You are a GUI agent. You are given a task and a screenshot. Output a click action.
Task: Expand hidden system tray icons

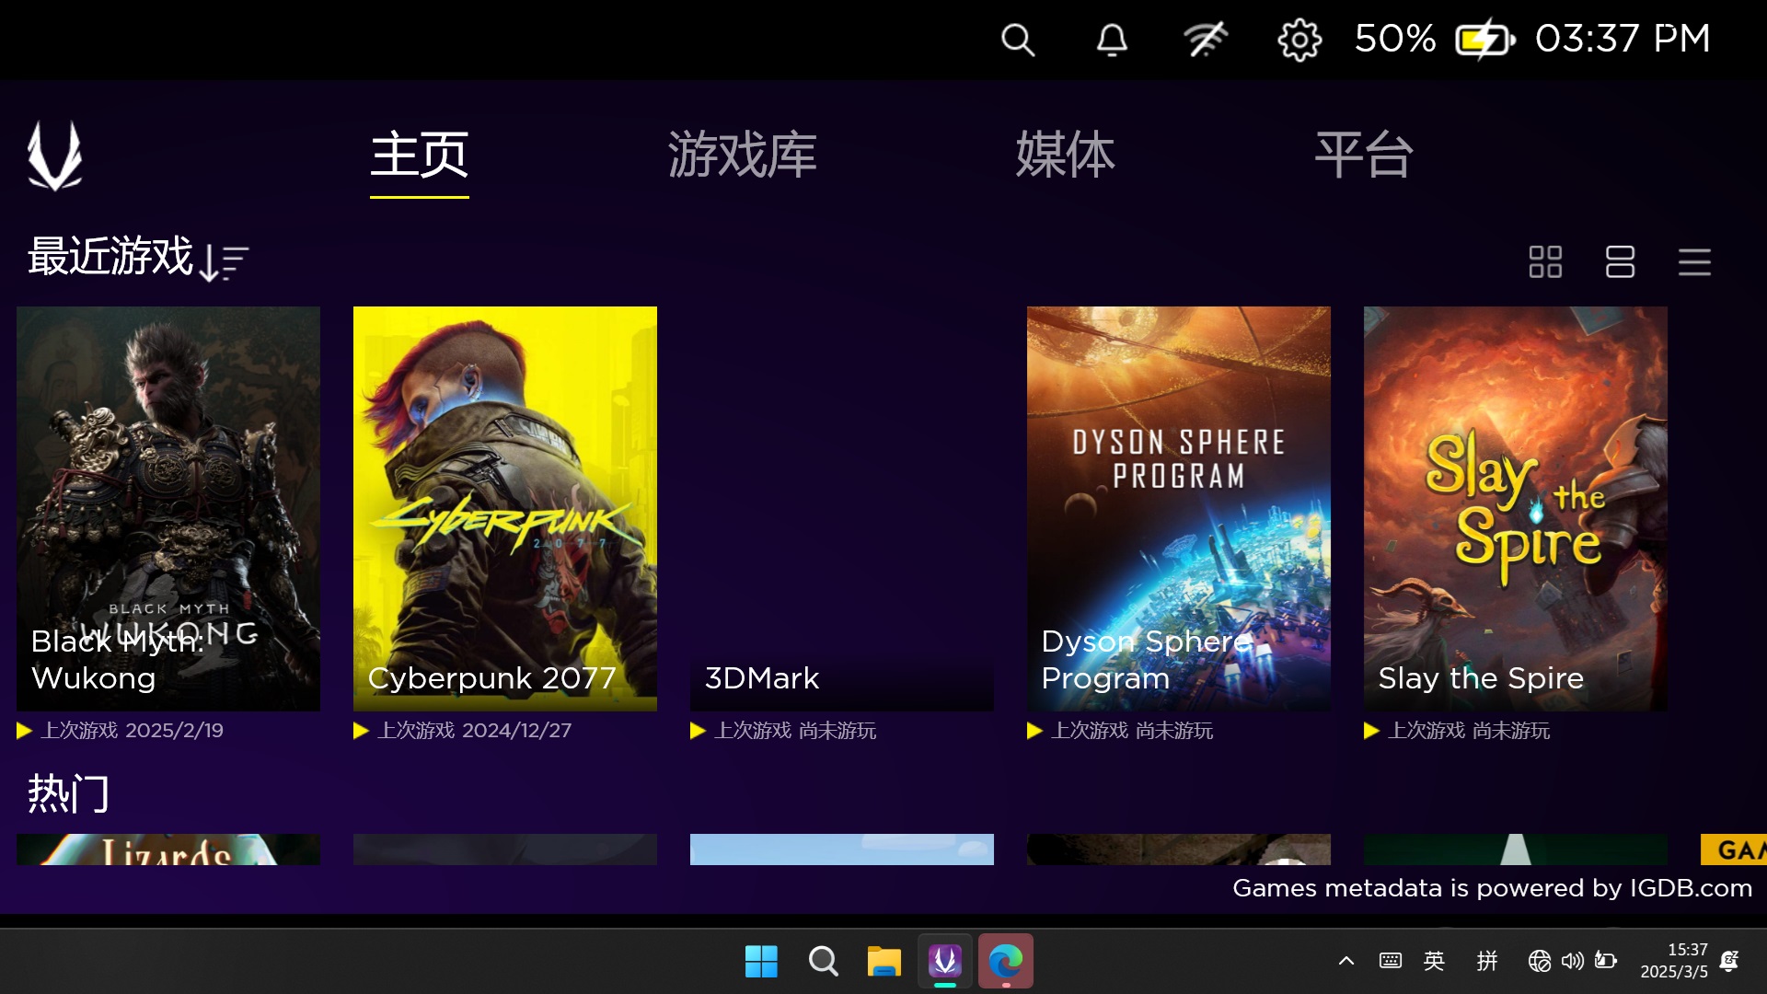pos(1346,962)
